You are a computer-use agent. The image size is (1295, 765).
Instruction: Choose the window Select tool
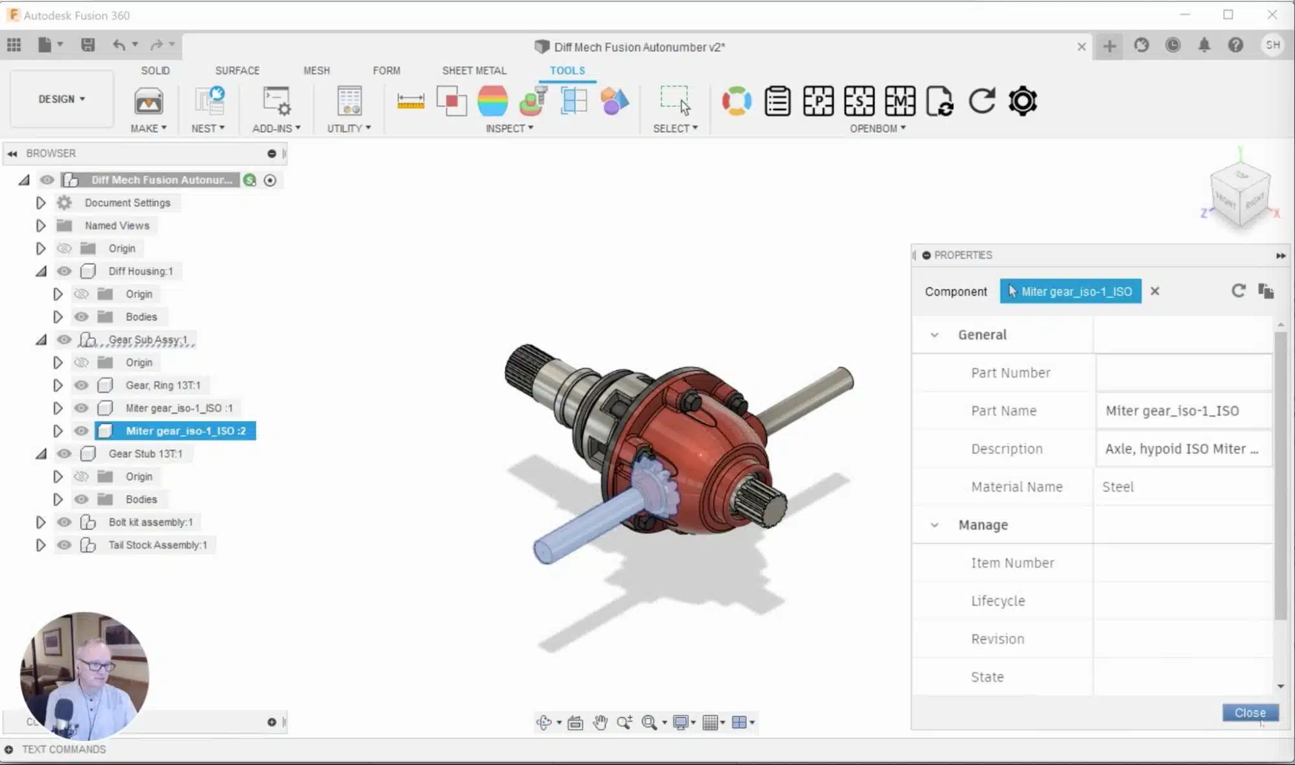(x=676, y=100)
